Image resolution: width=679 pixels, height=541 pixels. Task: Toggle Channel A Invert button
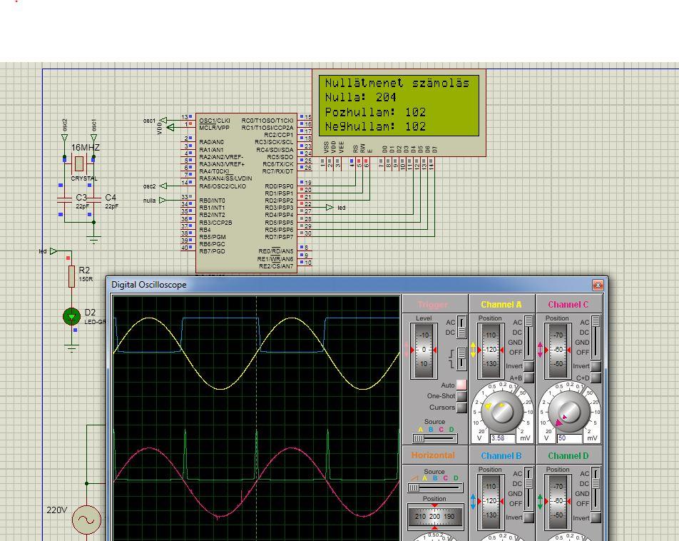tap(529, 366)
